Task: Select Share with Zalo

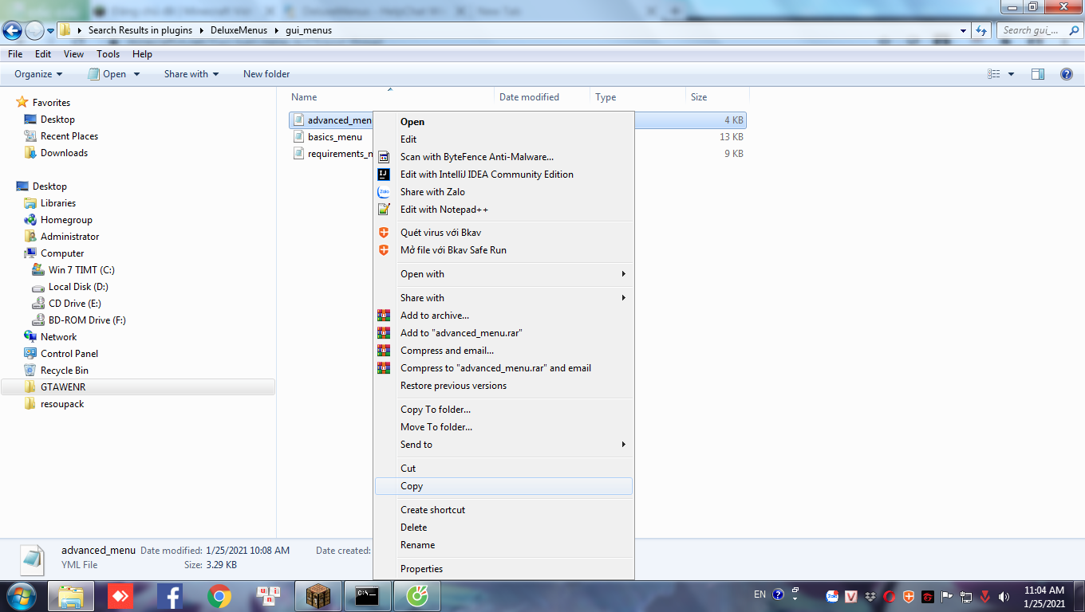Action: (x=503, y=192)
